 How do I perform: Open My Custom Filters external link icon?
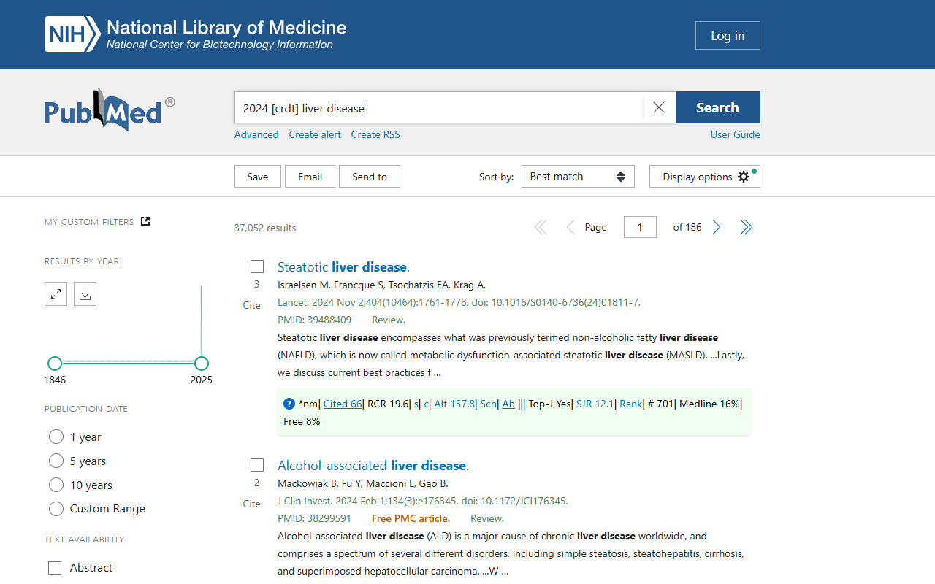[145, 220]
